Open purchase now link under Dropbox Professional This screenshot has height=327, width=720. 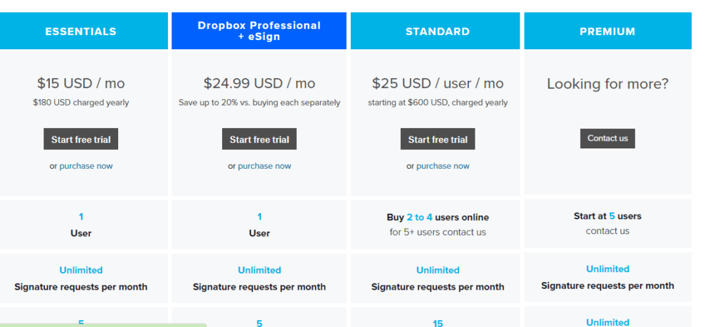click(264, 166)
